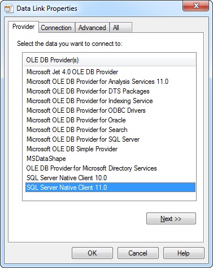
Task: Switch to the Connection tab
Action: (x=56, y=28)
